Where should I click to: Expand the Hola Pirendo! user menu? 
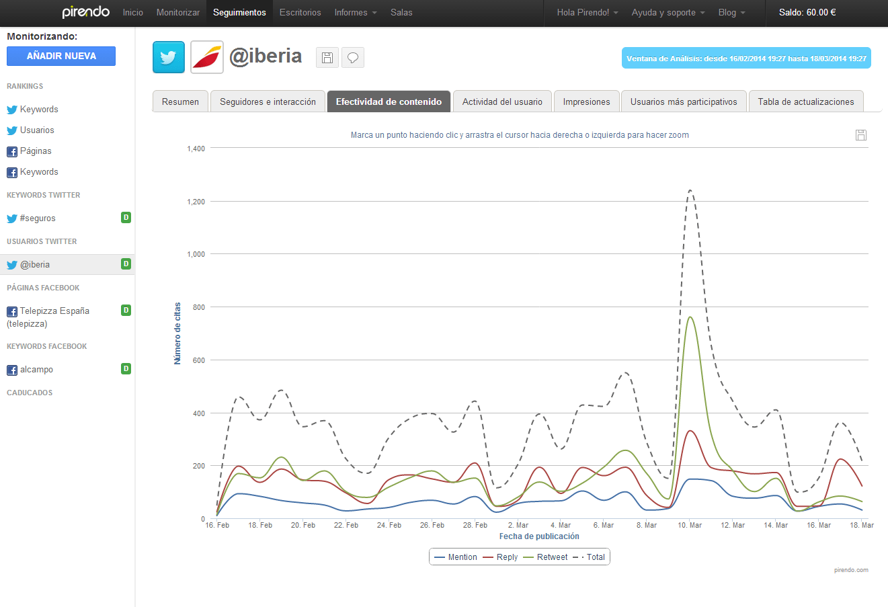pos(587,13)
